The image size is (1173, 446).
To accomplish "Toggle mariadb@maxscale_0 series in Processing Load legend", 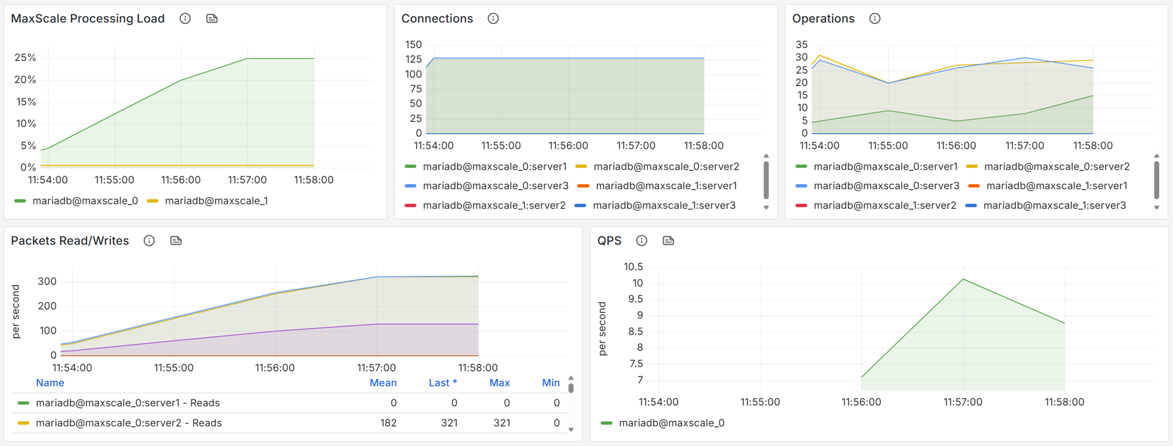I will (85, 201).
